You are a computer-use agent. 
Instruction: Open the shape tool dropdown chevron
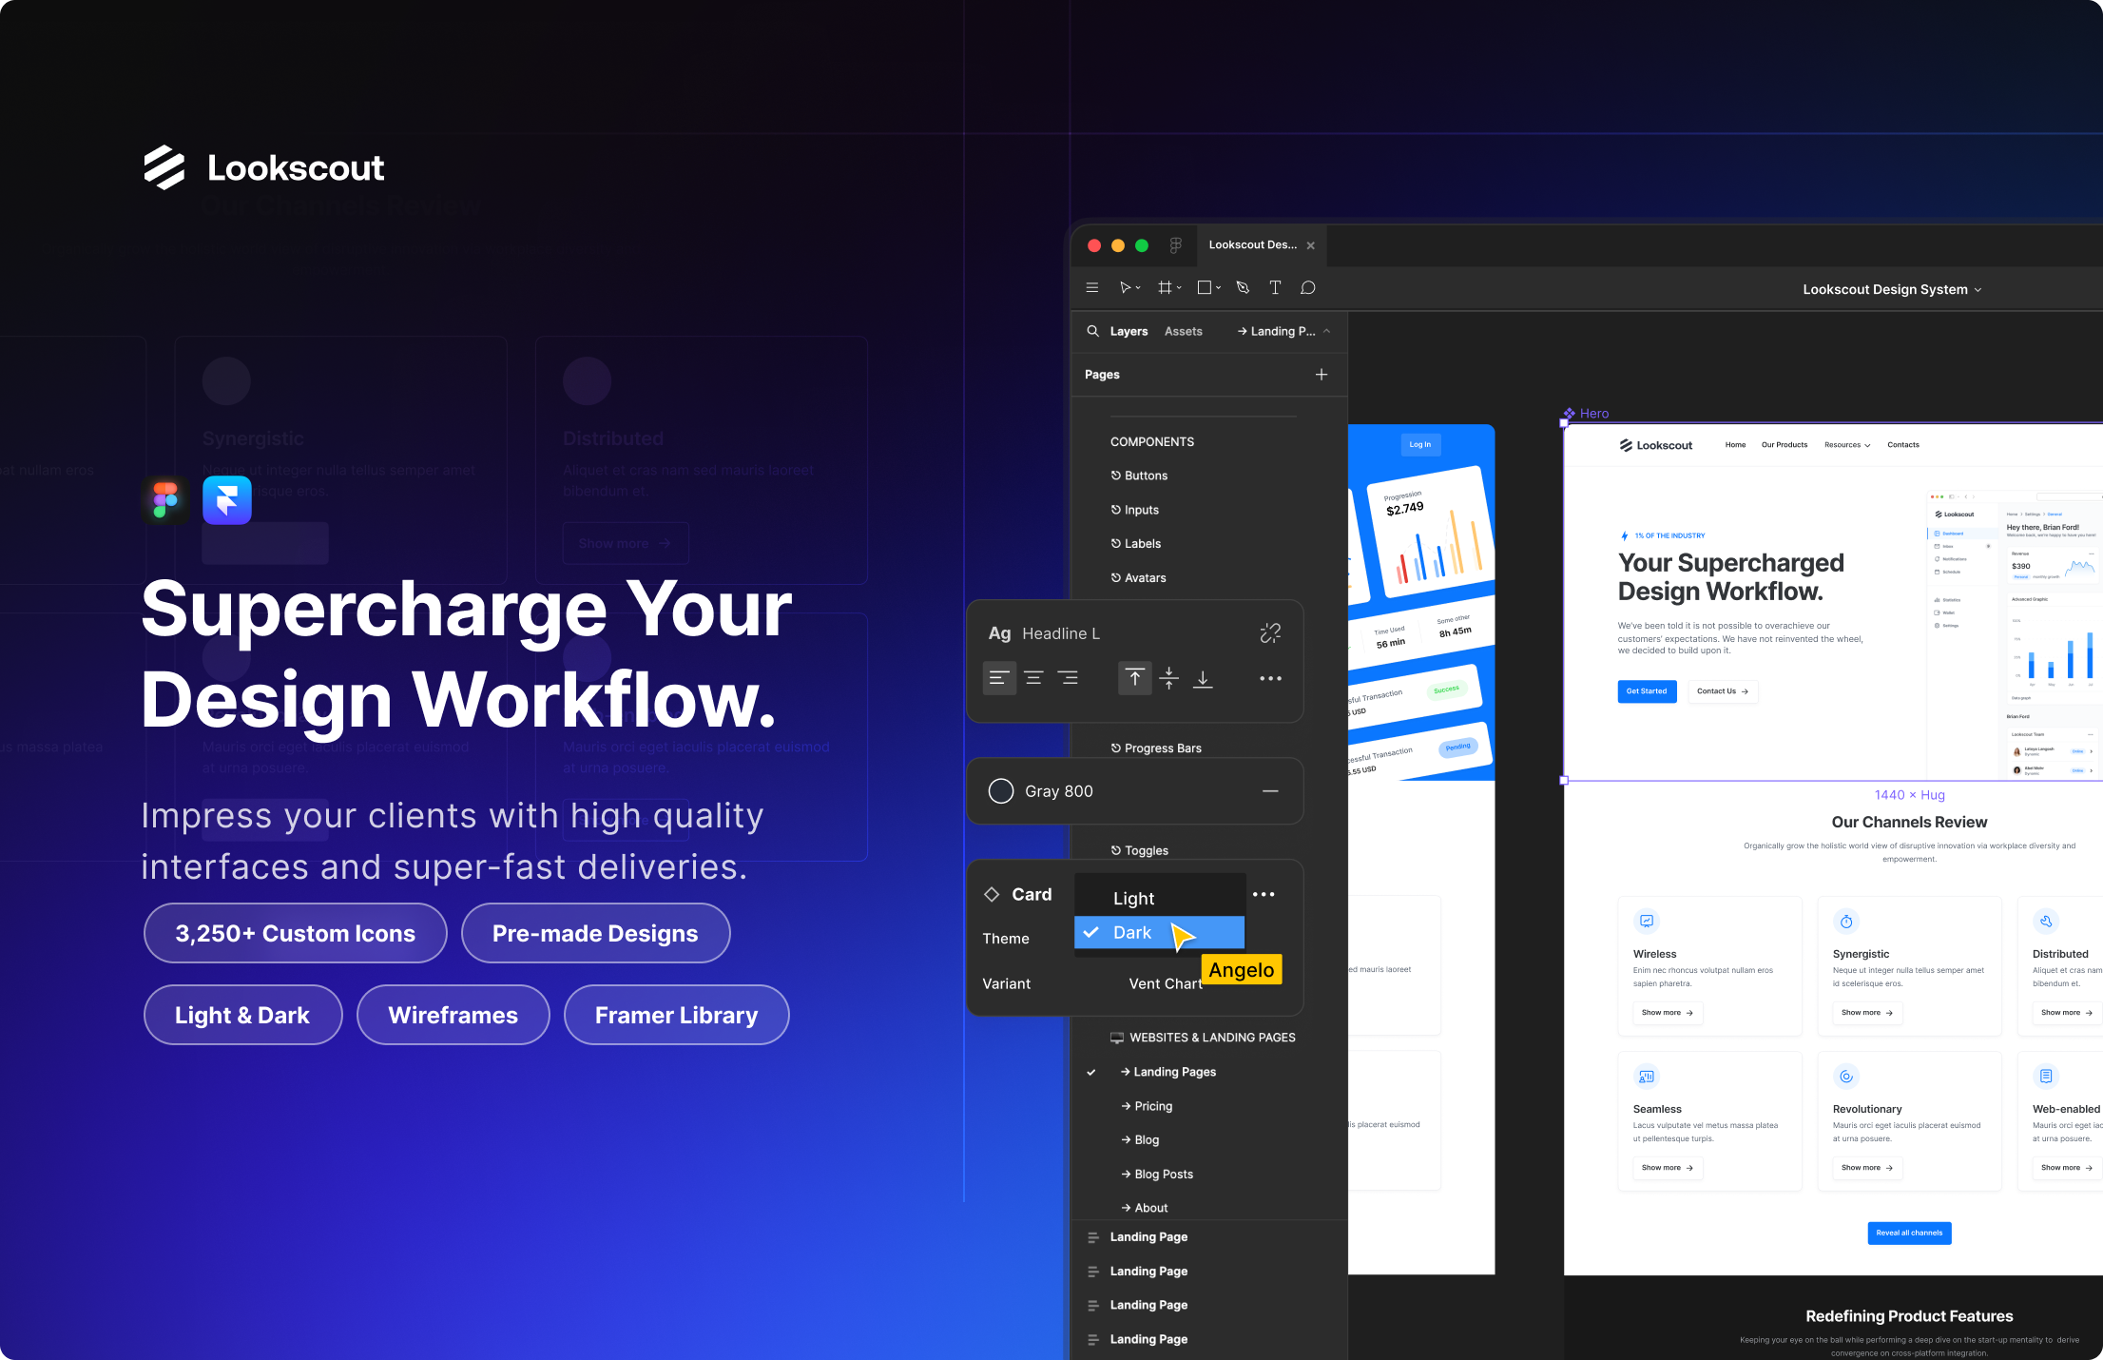[x=1218, y=288]
